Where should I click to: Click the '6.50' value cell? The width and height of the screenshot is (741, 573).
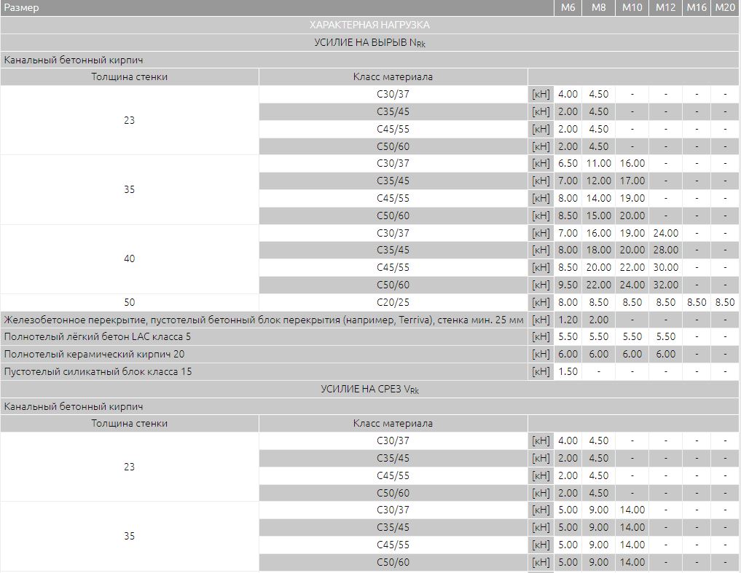pos(568,163)
